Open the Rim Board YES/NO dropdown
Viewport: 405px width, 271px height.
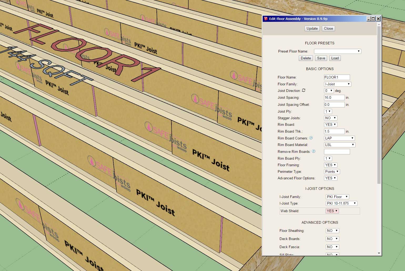point(331,124)
